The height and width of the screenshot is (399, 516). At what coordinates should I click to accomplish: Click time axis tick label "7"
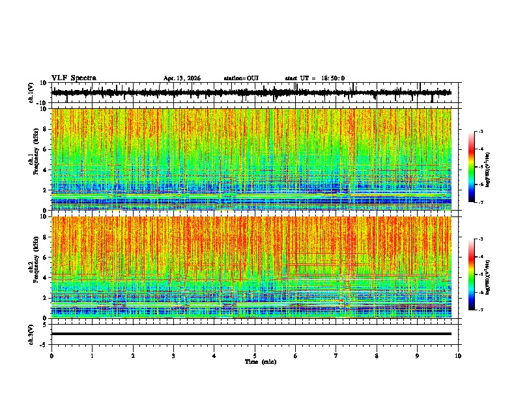click(x=336, y=356)
